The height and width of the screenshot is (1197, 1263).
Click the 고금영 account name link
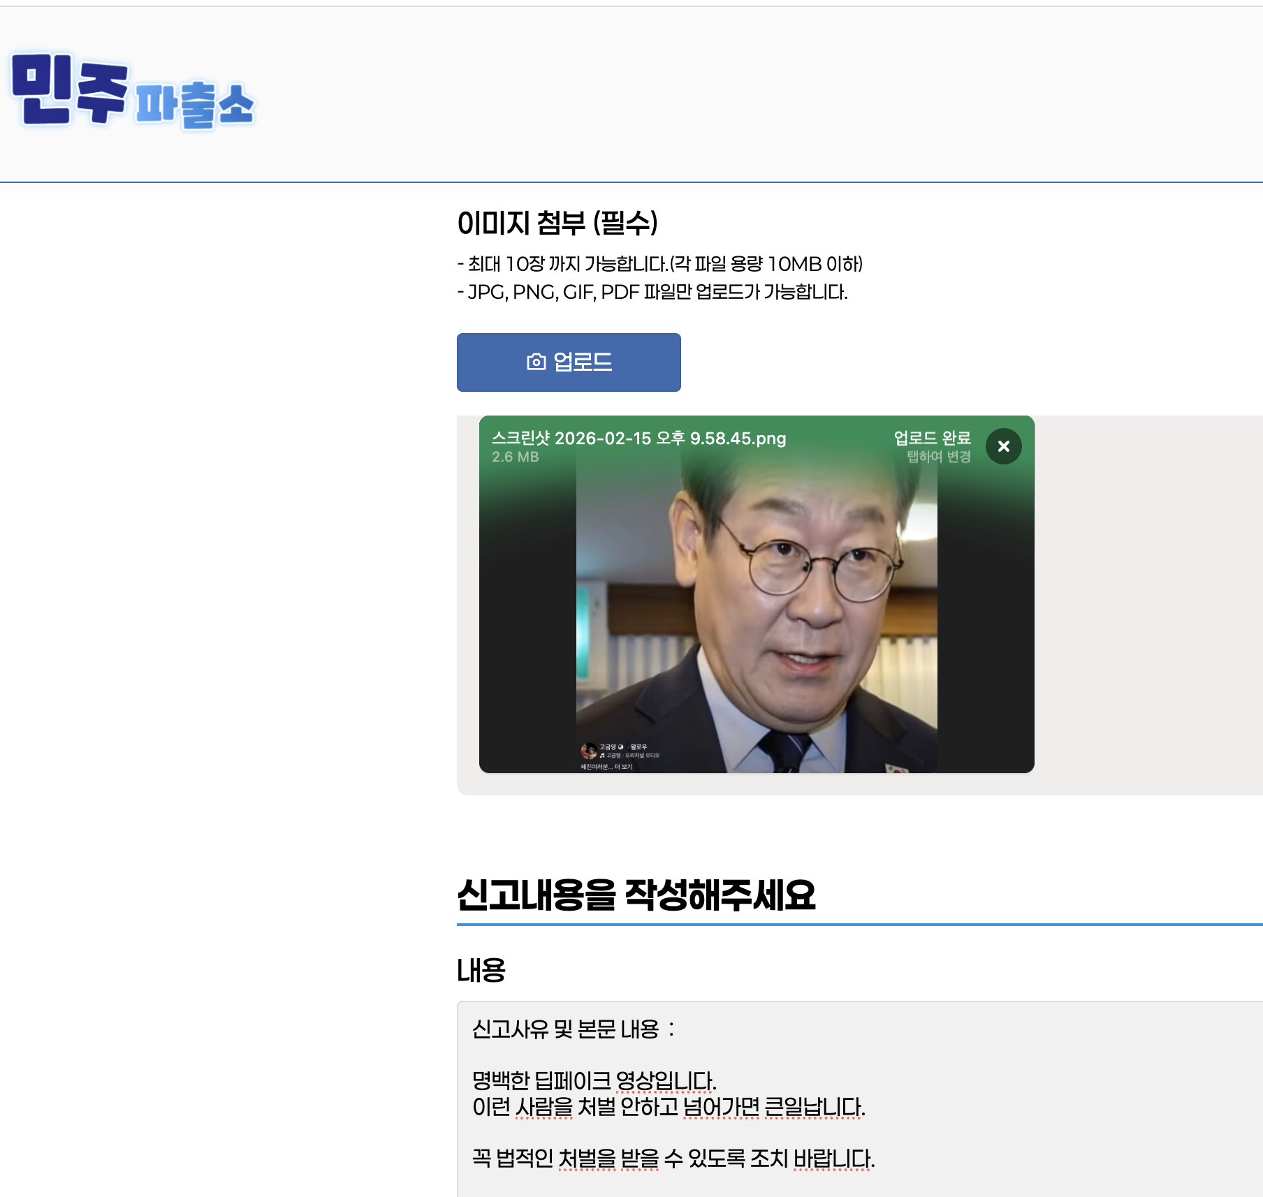(608, 746)
